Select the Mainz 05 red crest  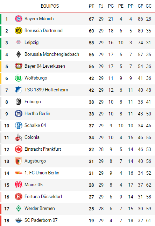[19, 185]
